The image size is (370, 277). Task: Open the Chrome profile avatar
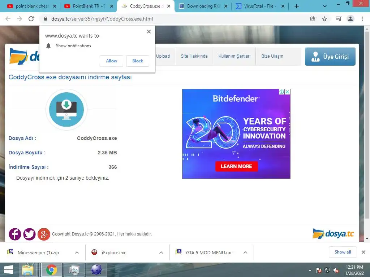coord(350,19)
